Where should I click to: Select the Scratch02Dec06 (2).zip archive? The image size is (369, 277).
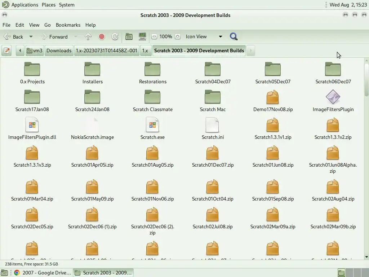point(152,221)
